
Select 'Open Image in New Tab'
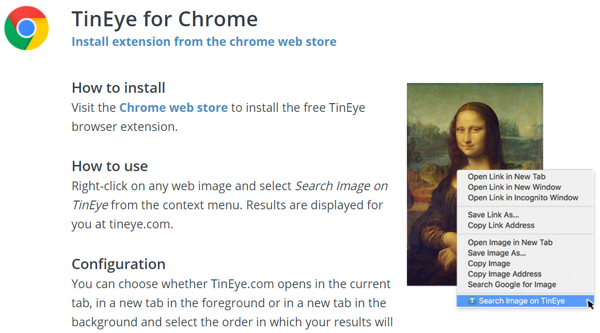pyautogui.click(x=510, y=242)
